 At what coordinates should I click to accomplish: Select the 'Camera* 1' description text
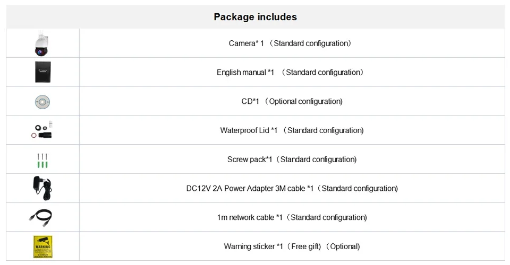[x=246, y=43]
